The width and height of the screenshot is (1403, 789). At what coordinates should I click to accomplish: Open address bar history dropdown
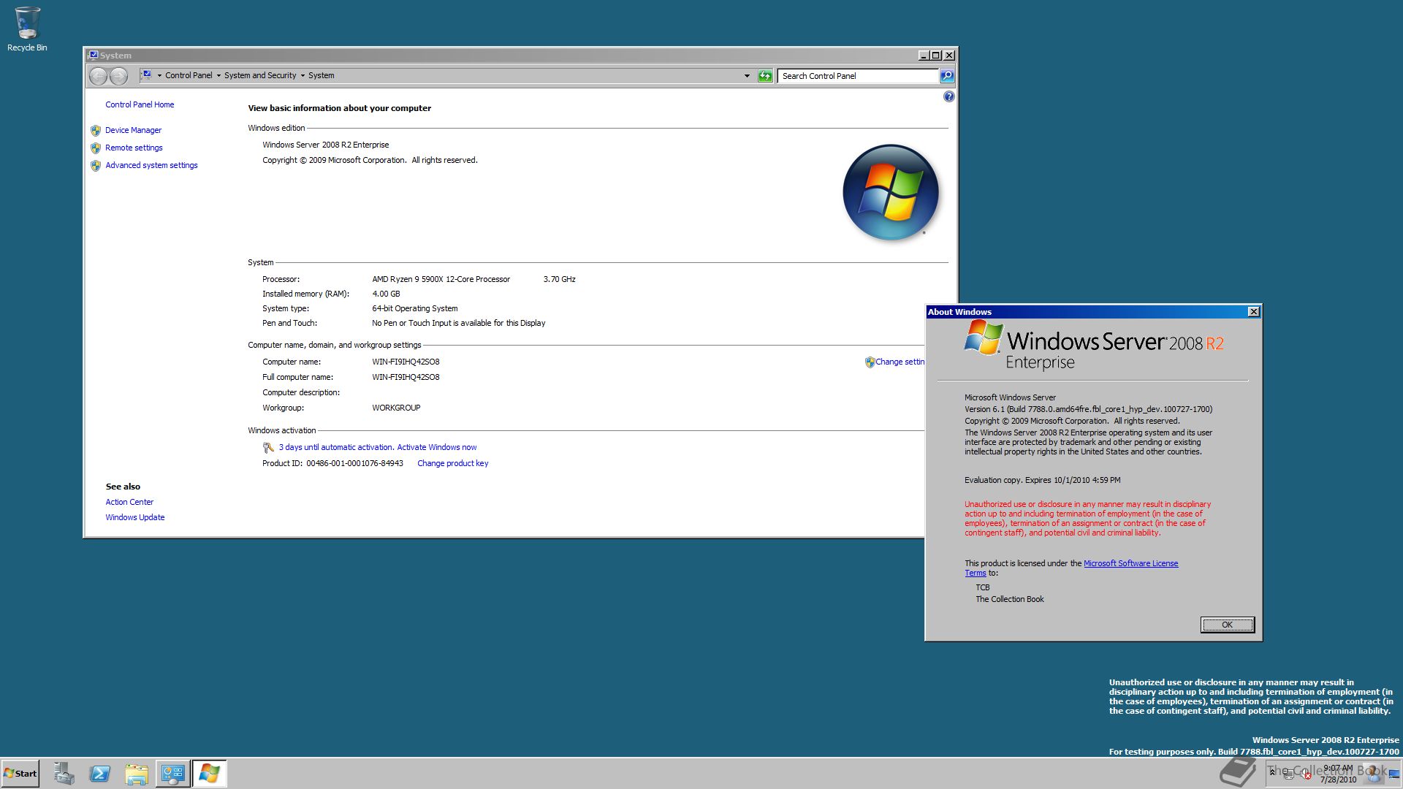(x=747, y=76)
